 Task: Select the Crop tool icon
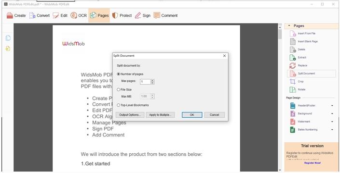293,81
